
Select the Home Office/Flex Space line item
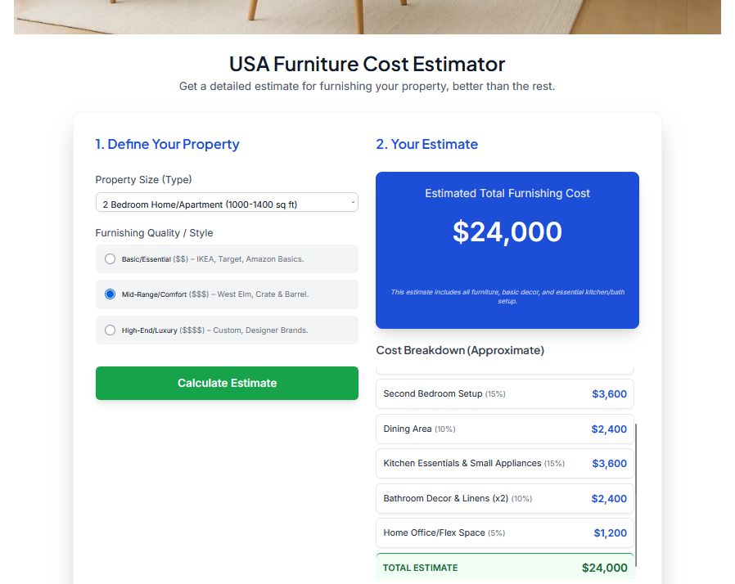(505, 532)
